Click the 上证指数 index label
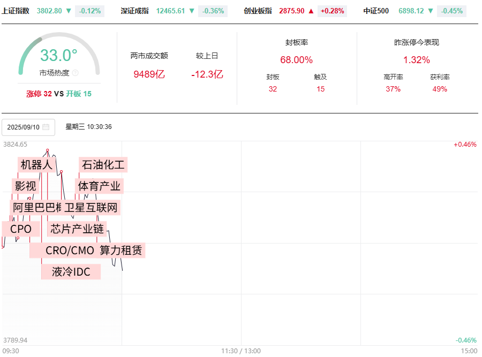482x357 pixels. 16,11
